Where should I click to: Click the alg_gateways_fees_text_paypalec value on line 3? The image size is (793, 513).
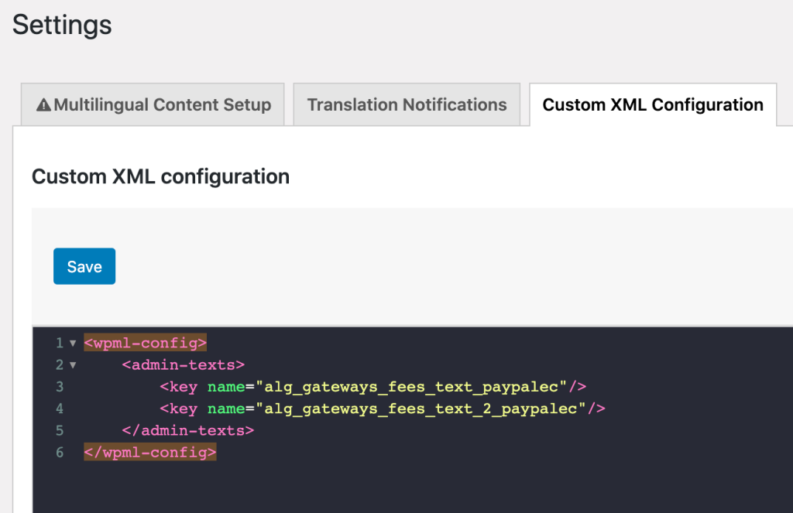(411, 387)
